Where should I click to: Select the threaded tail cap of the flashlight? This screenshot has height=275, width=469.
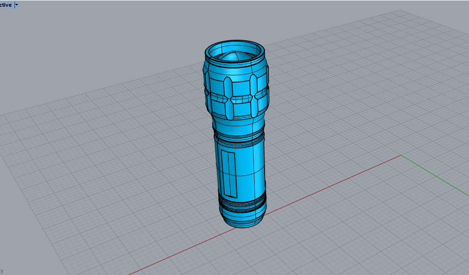tap(243, 210)
